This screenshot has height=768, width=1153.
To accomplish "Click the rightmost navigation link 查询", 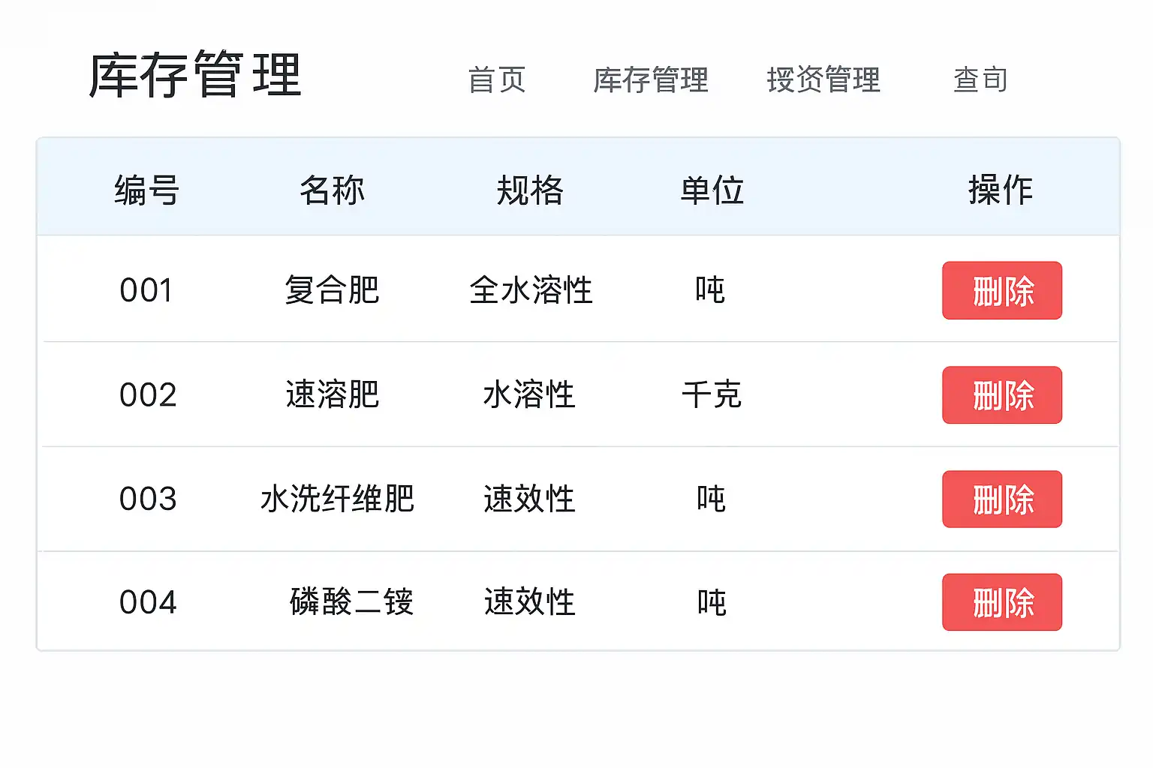I will click(980, 79).
